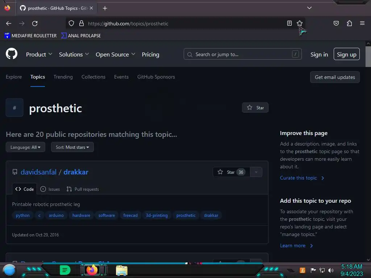Open the Action Center flag tray icon
371x278 pixels.
(x=313, y=270)
